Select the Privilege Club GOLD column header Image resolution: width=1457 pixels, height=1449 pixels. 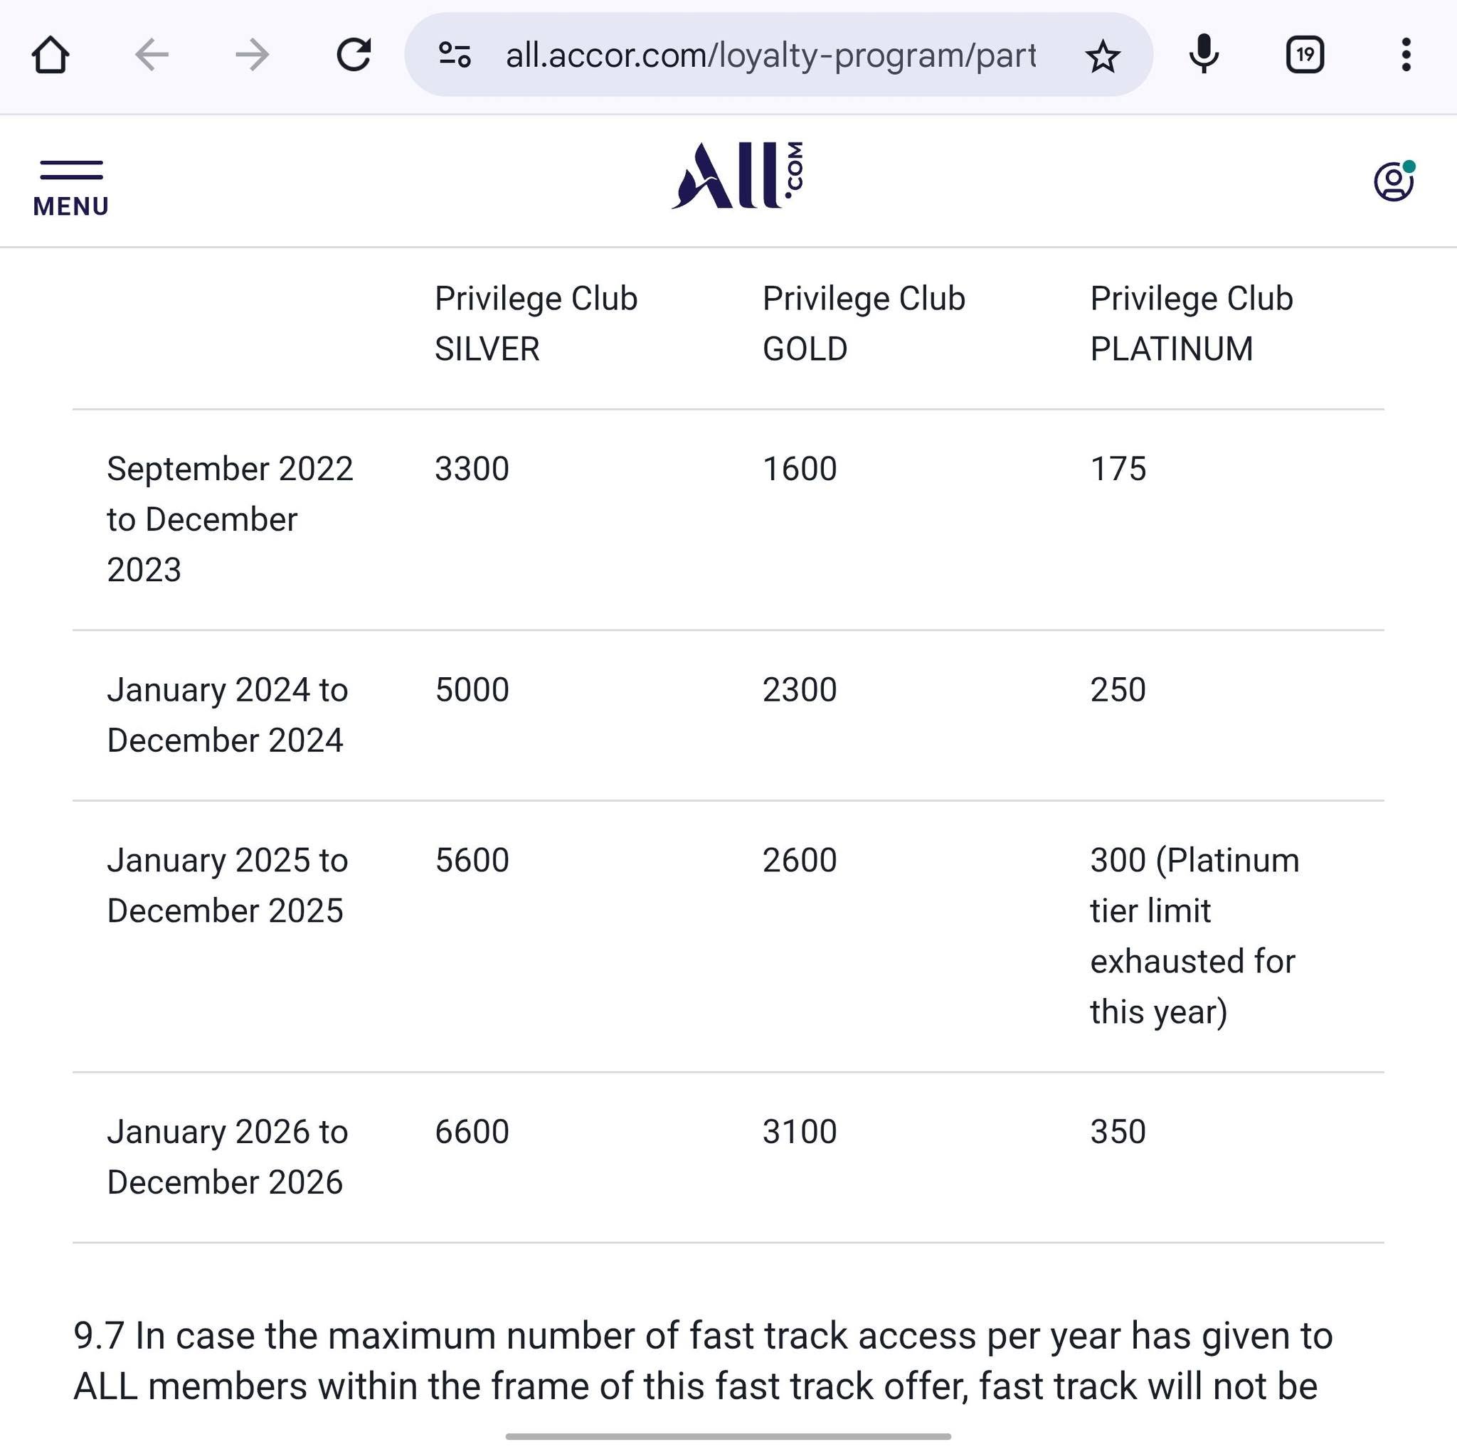pyautogui.click(x=864, y=324)
